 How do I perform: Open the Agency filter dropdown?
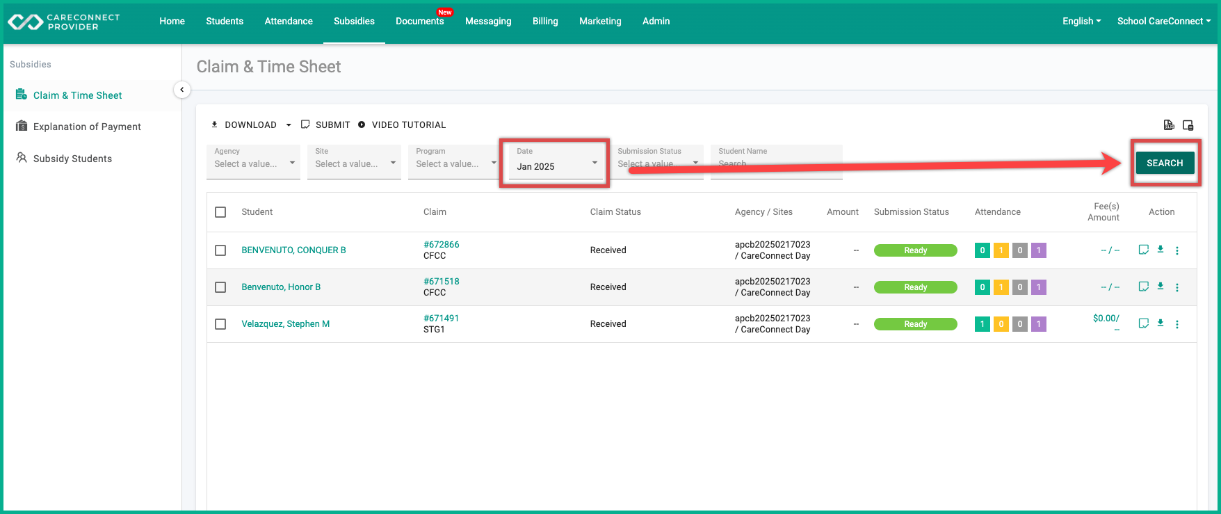point(253,162)
